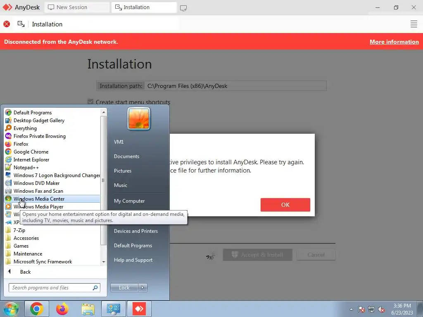423x317 pixels.
Task: Click the AnyDesk taskbar icon
Action: tap(139, 309)
